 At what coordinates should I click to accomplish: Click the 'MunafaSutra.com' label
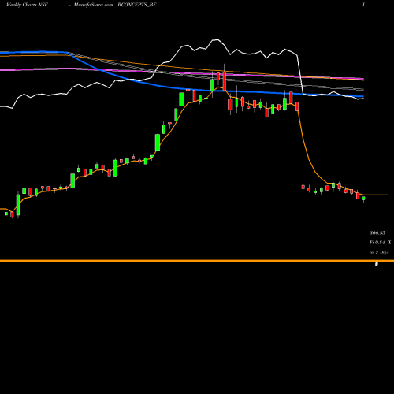93,5
